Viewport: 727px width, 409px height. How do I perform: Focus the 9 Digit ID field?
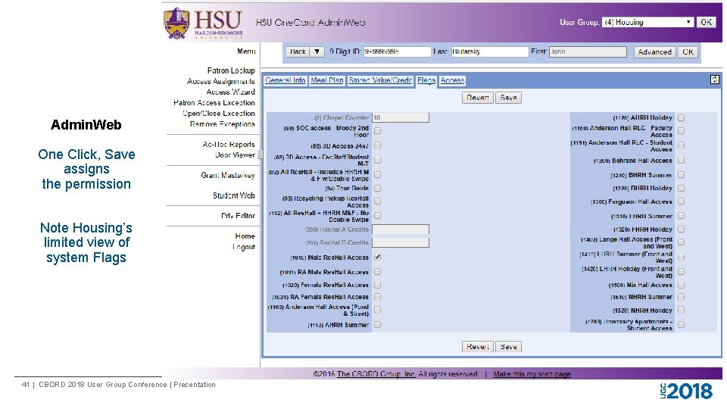[397, 52]
